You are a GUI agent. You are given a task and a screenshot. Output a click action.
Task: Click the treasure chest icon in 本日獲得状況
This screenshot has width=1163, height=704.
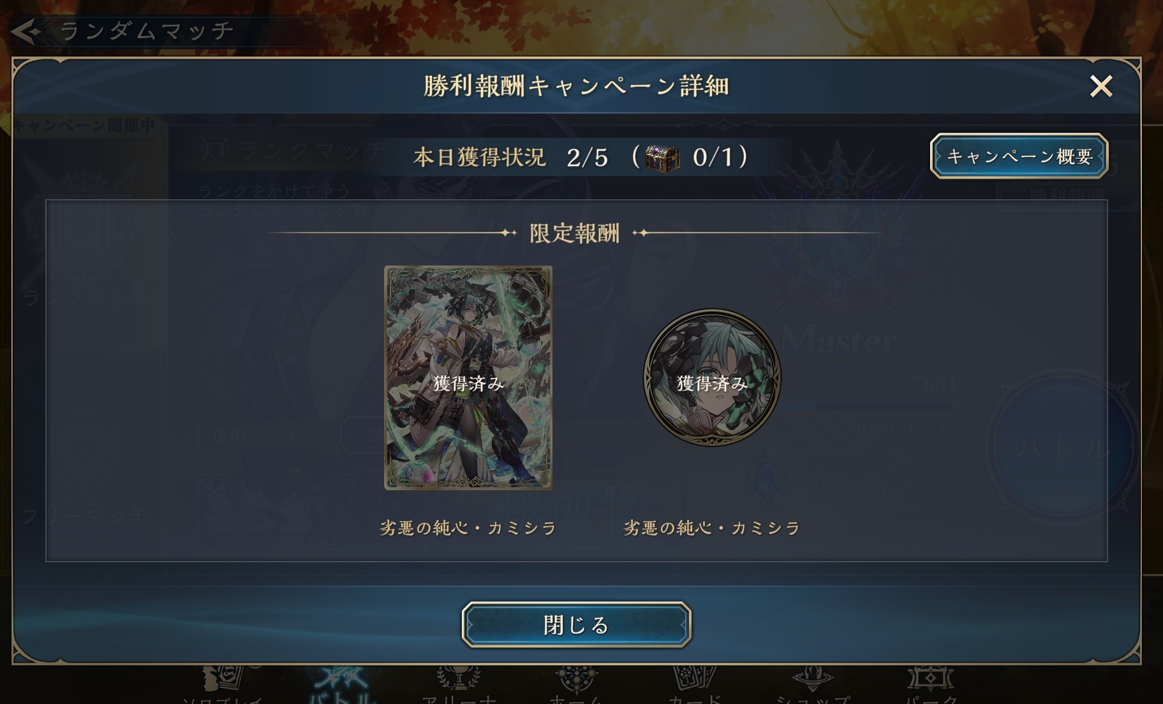662,158
